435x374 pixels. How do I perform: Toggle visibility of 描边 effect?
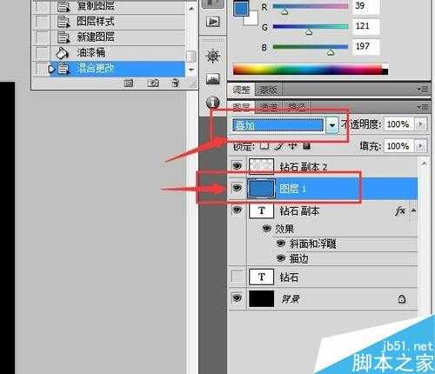pos(280,257)
